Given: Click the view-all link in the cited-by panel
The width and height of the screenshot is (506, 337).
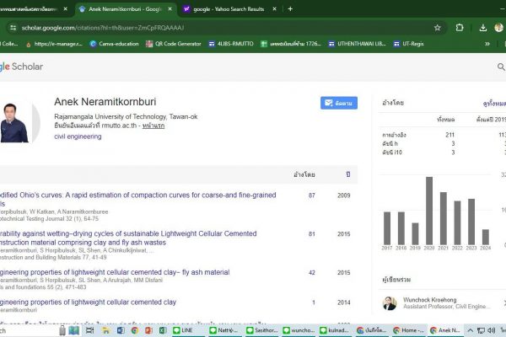Looking at the screenshot, I should point(494,103).
